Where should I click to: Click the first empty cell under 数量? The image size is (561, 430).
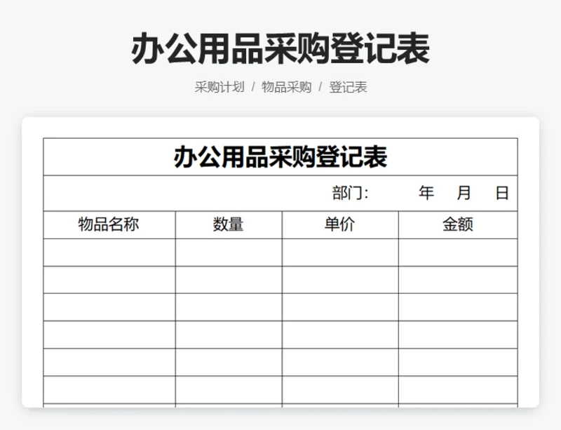229,253
